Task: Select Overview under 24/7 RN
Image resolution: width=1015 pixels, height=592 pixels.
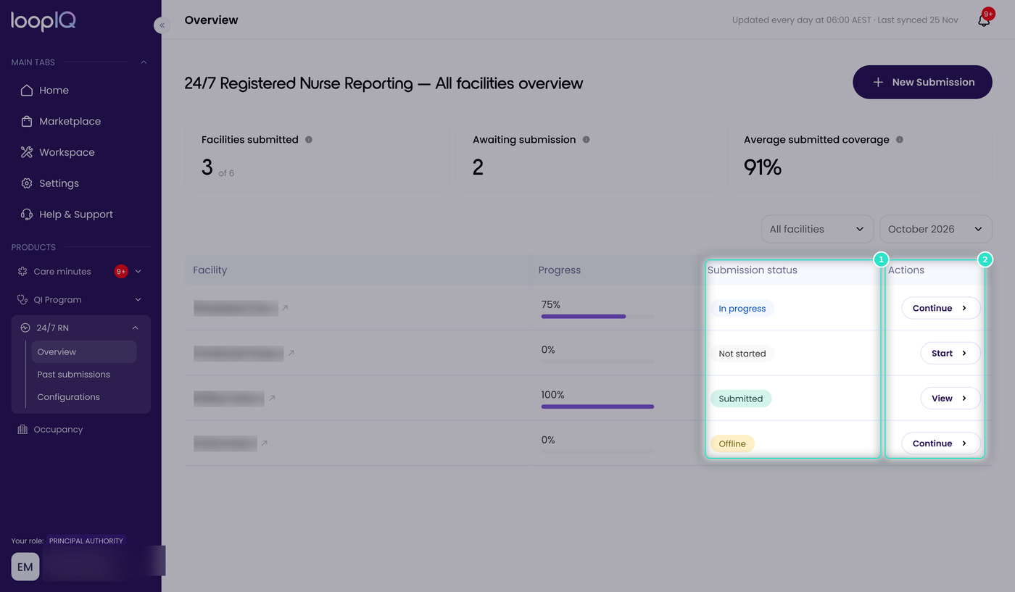Action: pos(84,351)
